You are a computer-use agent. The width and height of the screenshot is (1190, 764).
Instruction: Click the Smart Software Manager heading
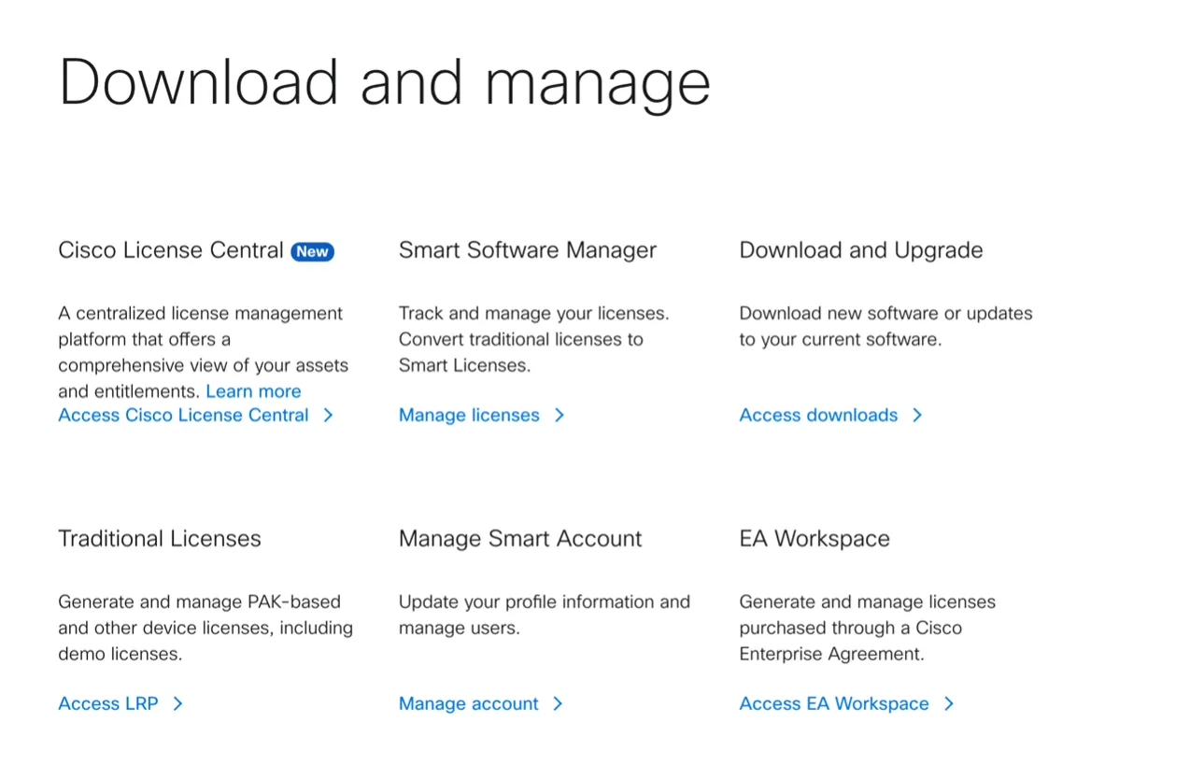click(x=528, y=250)
